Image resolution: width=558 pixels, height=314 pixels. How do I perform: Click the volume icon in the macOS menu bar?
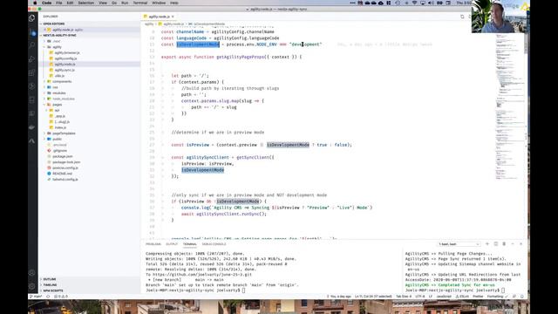coord(432,3)
